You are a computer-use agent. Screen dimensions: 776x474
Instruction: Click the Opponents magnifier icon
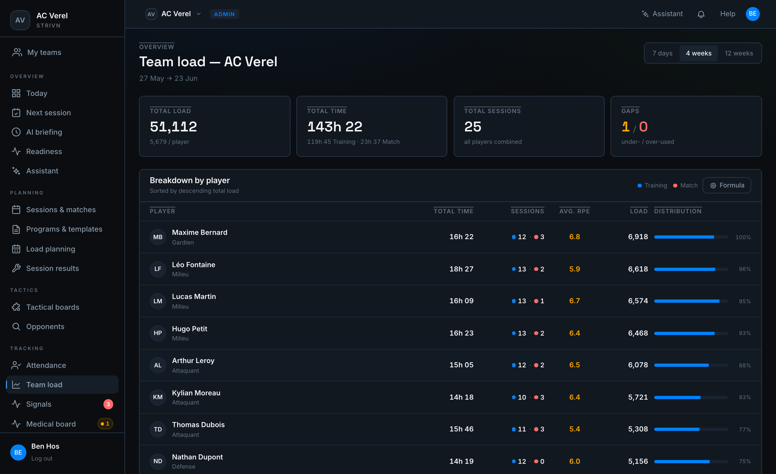pyautogui.click(x=16, y=326)
